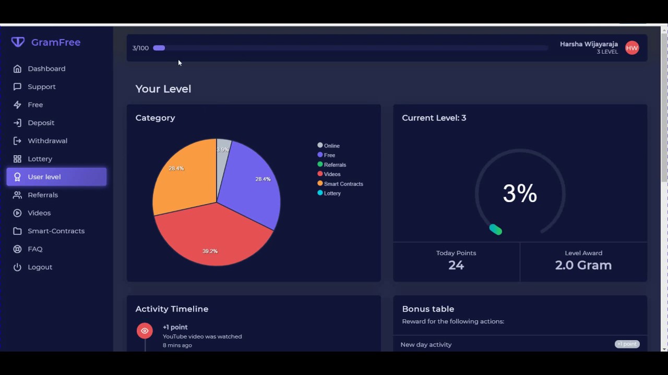Open the Withdrawal page

click(56, 141)
